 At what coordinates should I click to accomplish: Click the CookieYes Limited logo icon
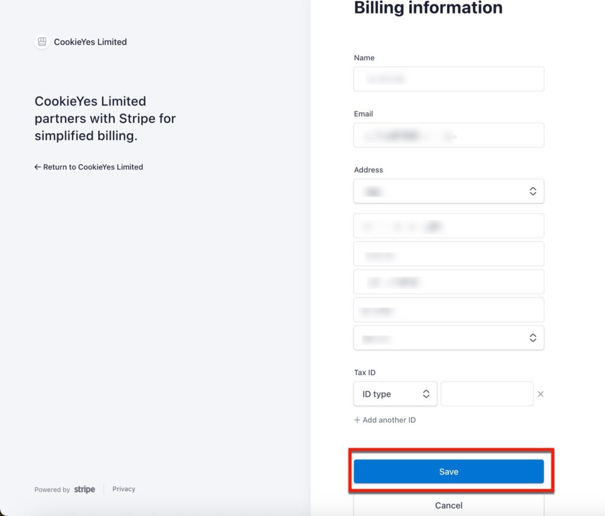coord(42,42)
